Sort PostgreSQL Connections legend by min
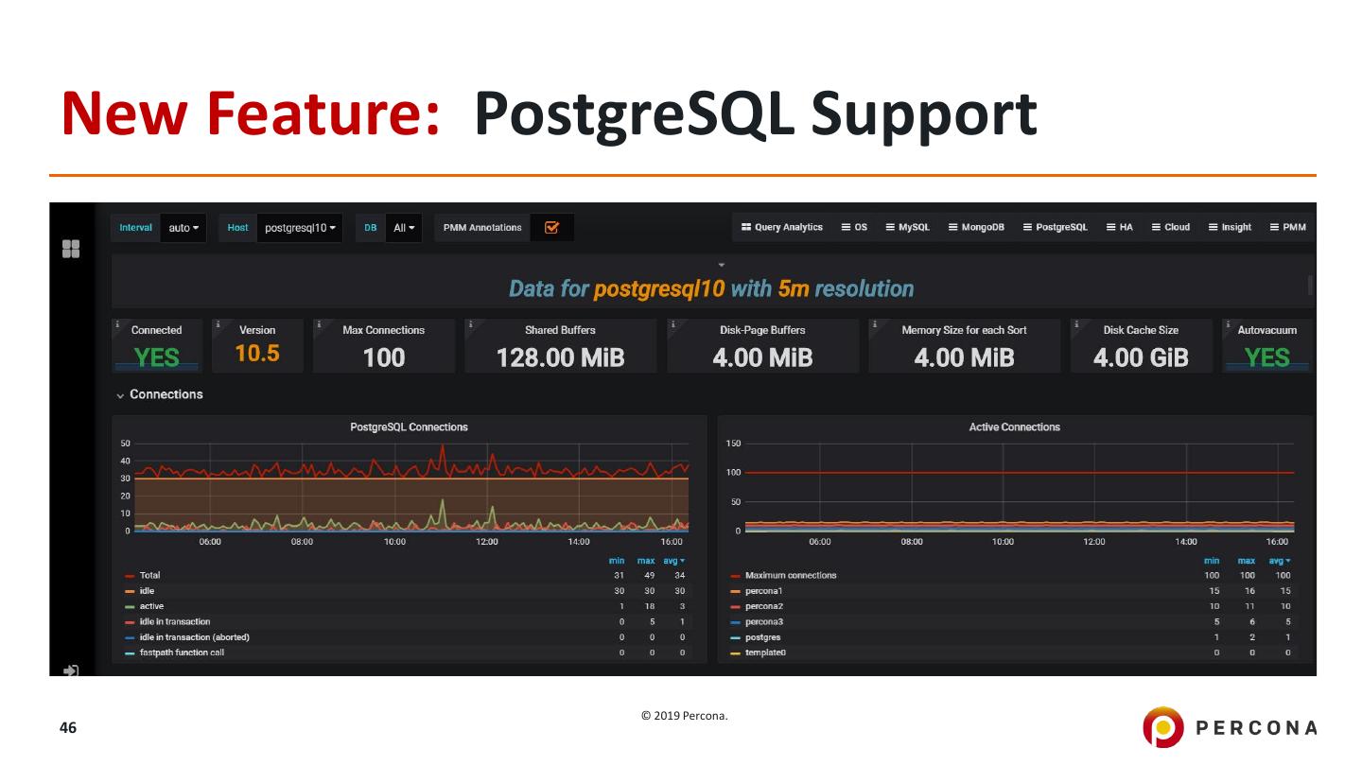 (x=618, y=561)
